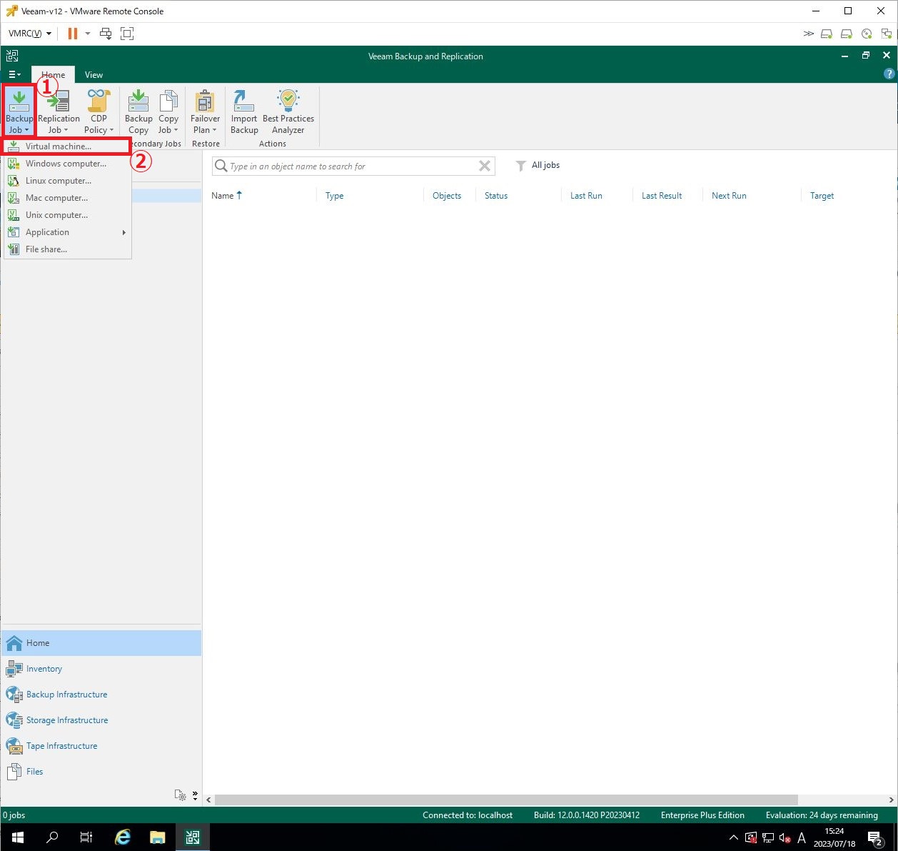This screenshot has height=851, width=898.
Task: Click the job search input field
Action: click(x=352, y=166)
